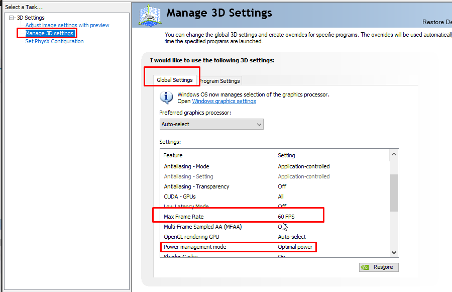Select the Antialiasing - Mode row
Viewport: 452px width, 292px height.
[x=275, y=166]
